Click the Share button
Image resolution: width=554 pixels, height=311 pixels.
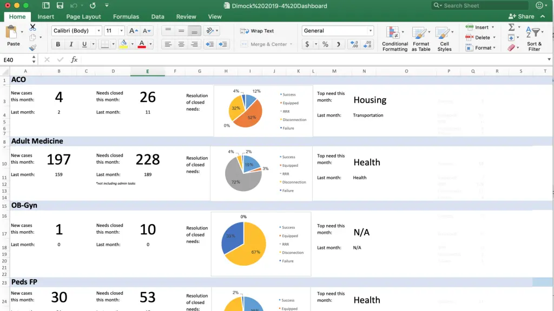click(x=521, y=16)
